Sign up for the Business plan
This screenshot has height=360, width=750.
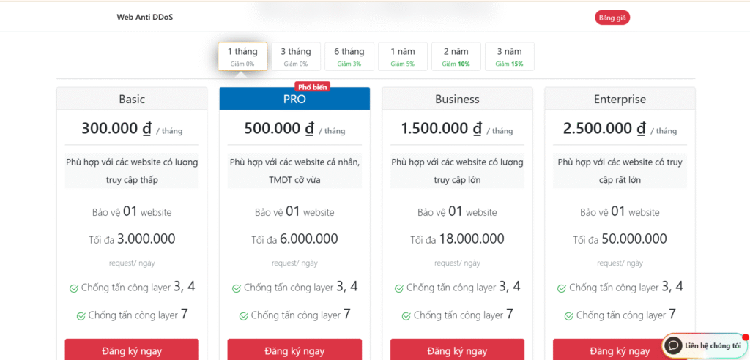pos(457,350)
